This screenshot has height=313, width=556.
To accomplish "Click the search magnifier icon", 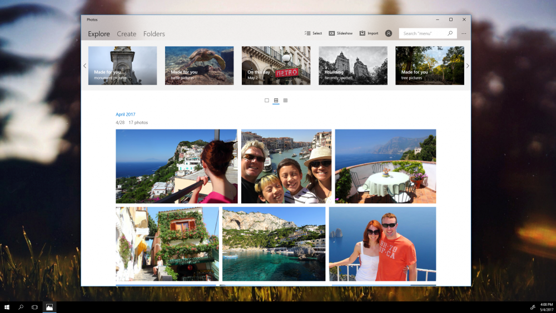I will (450, 33).
